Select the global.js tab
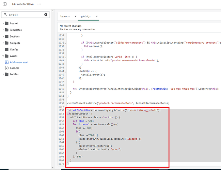The image size is (221, 170). point(86,16)
